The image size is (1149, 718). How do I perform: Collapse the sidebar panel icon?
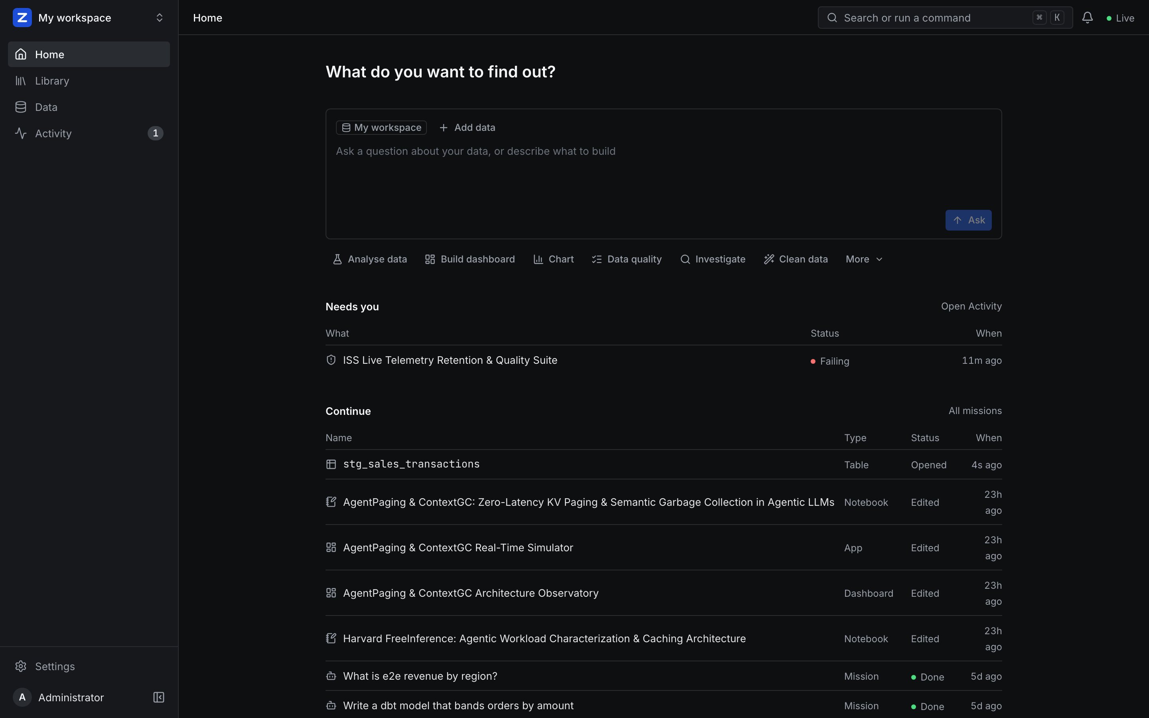(x=158, y=697)
